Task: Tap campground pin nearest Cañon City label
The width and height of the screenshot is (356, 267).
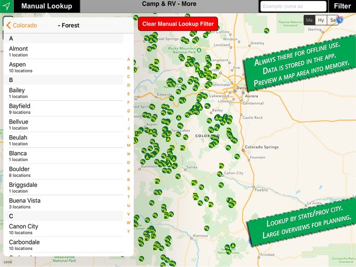Action: click(220, 174)
